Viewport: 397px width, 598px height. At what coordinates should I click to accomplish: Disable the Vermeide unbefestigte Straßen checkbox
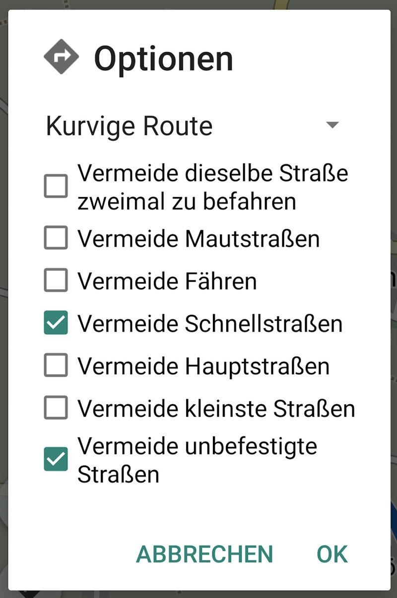56,459
